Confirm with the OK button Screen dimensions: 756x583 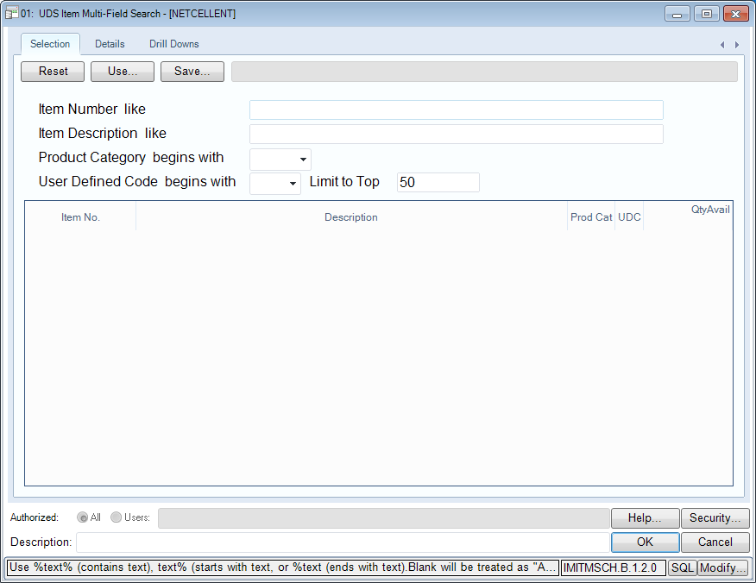(x=645, y=542)
